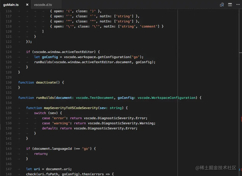Click 'vscode.WorkspaceConfiguration' type annotation
This screenshot has width=242, height=176.
coord(167,98)
